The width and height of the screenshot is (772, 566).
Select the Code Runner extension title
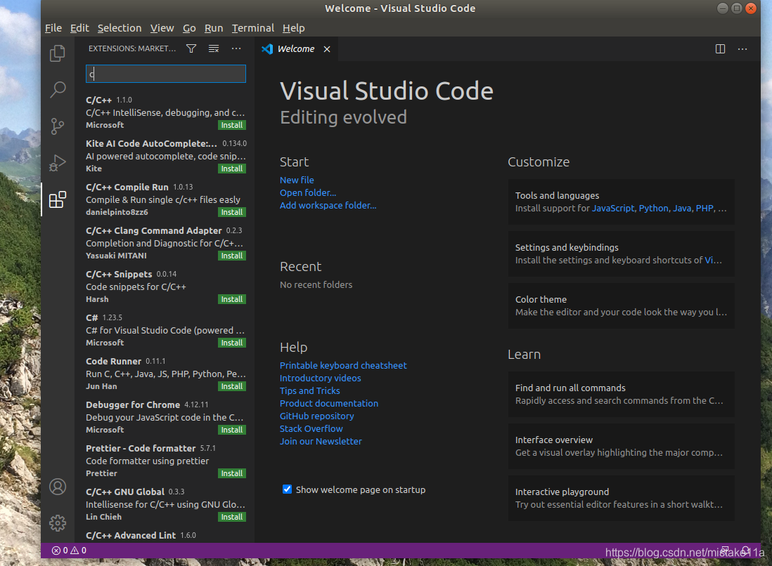click(x=113, y=362)
